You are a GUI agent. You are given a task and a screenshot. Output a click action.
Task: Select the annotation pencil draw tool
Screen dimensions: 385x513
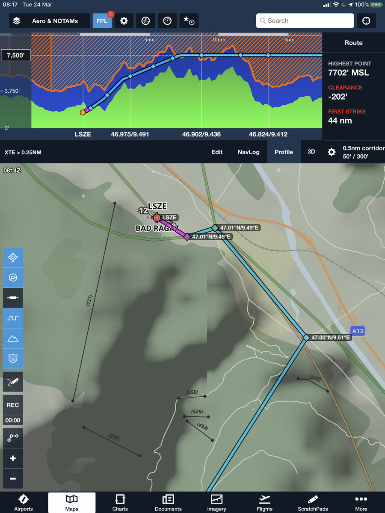coord(13,382)
